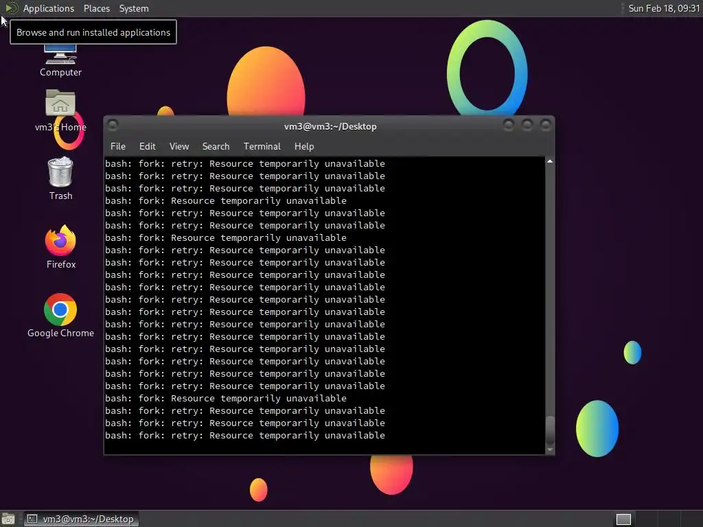Open the terminal Edit menu
Image resolution: width=703 pixels, height=527 pixels.
tap(147, 147)
